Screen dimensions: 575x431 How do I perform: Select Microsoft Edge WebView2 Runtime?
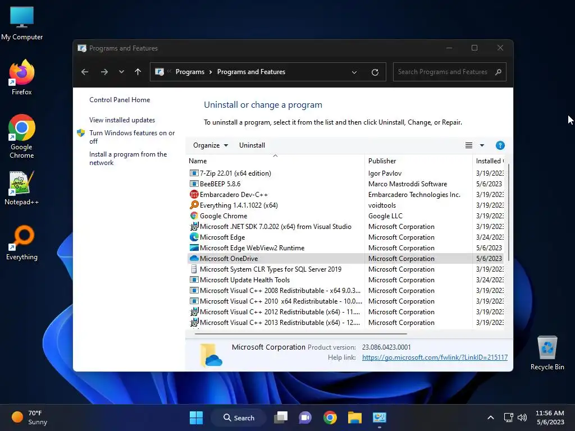252,247
